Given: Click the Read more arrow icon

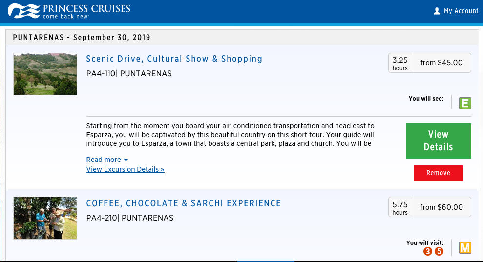Looking at the screenshot, I should [x=126, y=160].
